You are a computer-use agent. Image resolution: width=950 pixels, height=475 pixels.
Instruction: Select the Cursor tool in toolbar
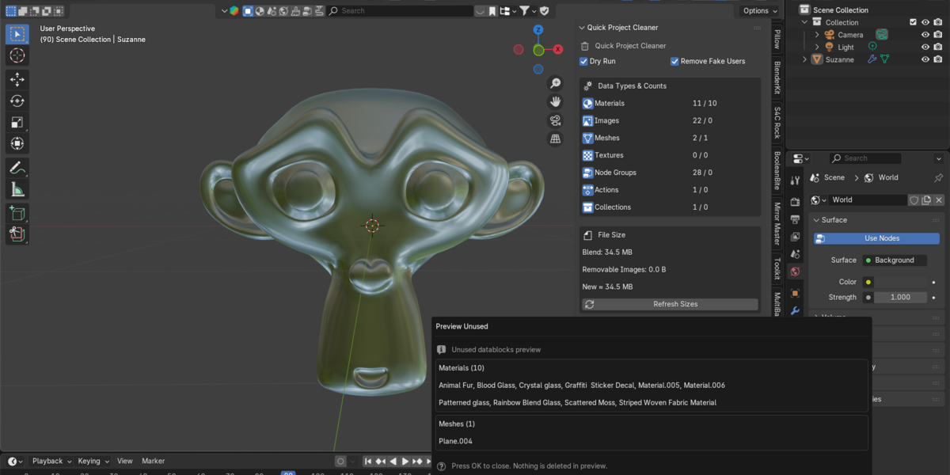17,55
